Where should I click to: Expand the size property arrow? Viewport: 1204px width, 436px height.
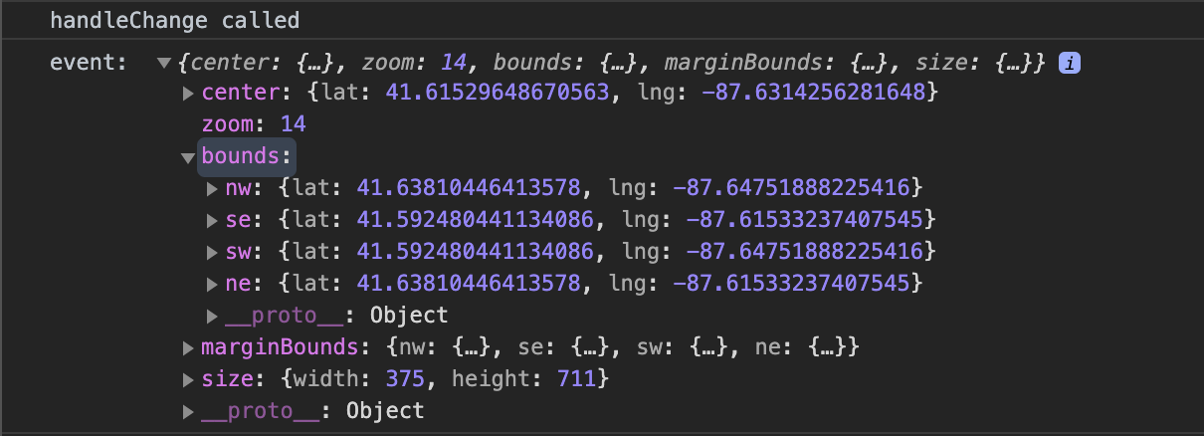188,379
